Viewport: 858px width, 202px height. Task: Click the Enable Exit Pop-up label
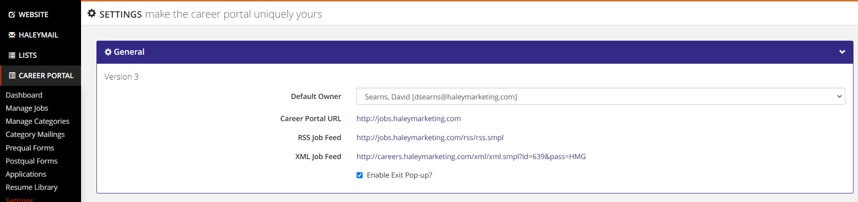pos(399,175)
